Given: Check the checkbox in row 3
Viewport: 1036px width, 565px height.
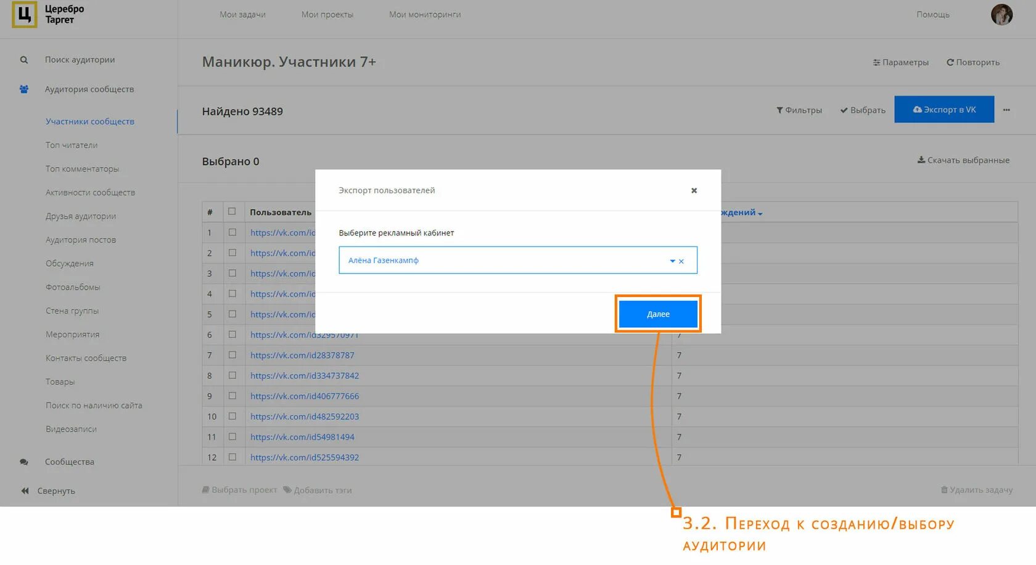Looking at the screenshot, I should coord(232,273).
